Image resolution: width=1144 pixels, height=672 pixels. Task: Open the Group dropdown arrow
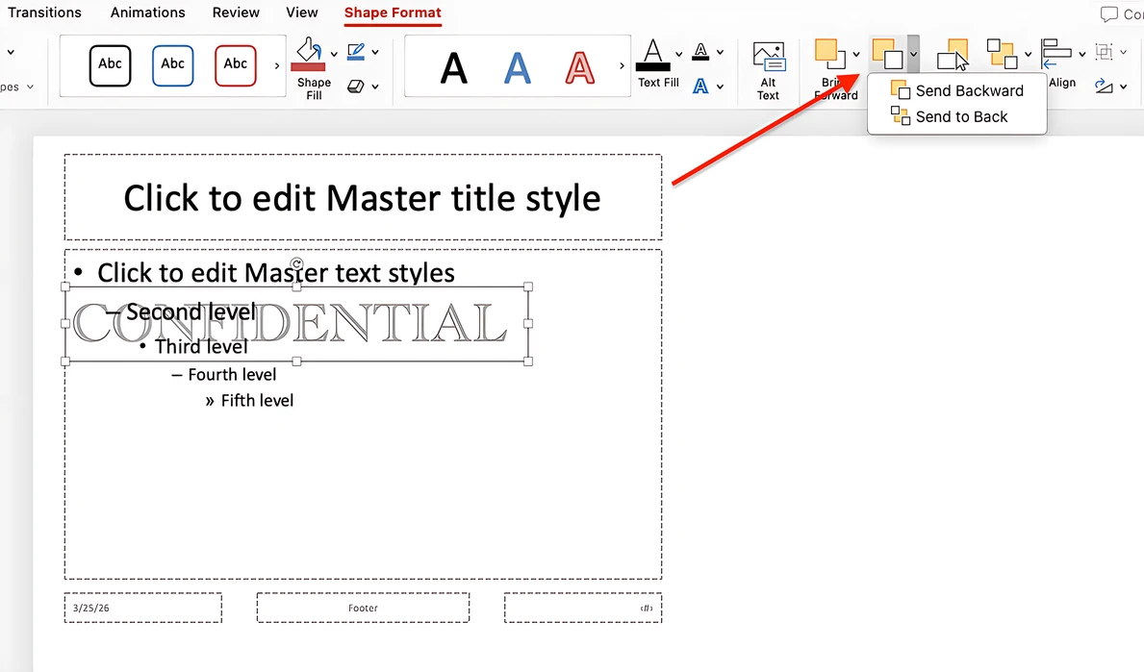click(x=1028, y=55)
